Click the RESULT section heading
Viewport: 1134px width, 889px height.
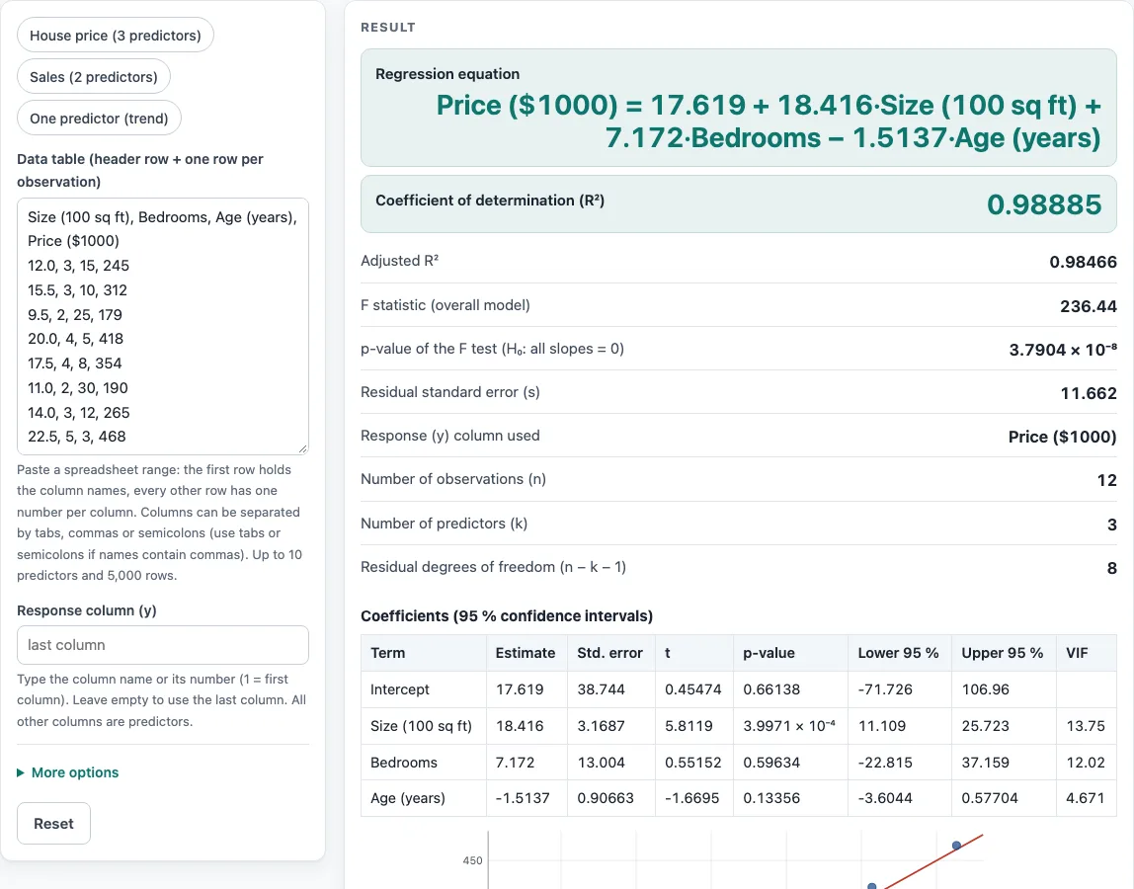(x=387, y=28)
